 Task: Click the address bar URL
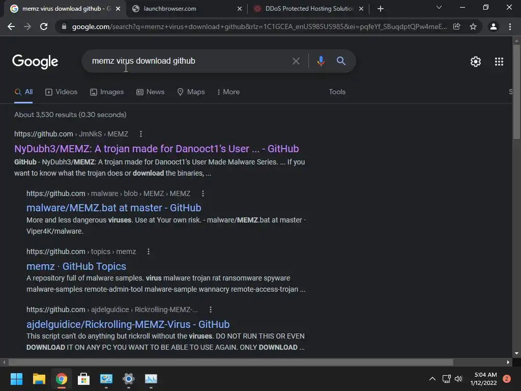pos(259,26)
